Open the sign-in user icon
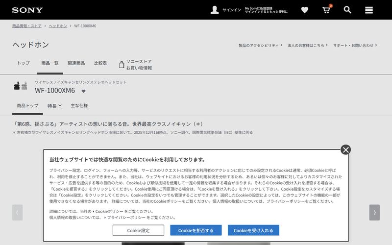This screenshot has height=245, width=392. coord(215,10)
